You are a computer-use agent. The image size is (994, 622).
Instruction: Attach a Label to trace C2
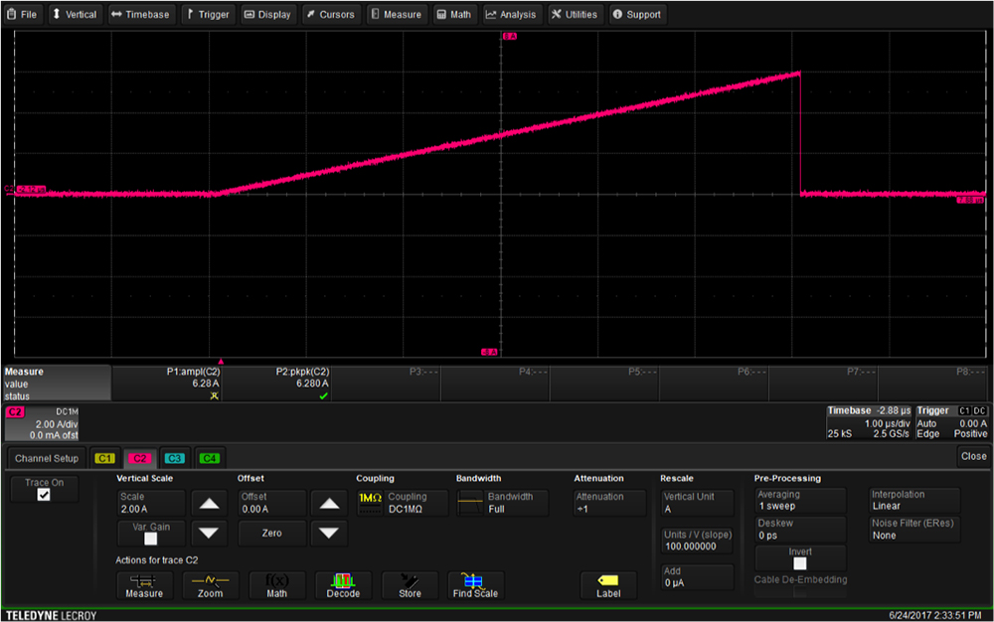607,585
